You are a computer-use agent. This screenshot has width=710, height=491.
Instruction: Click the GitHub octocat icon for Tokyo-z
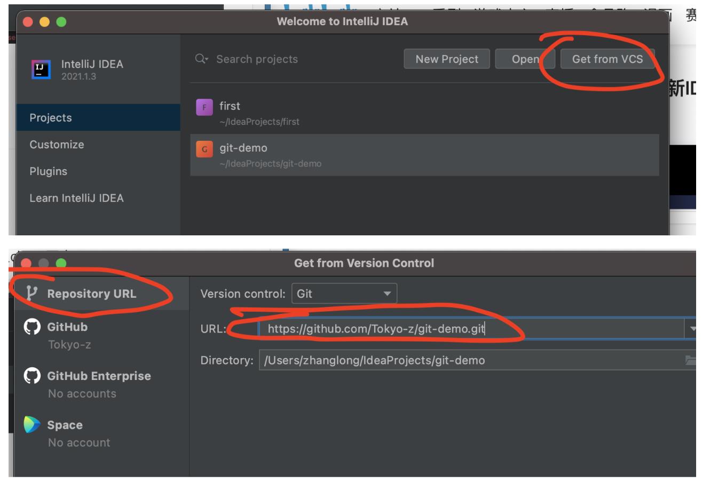coord(32,327)
